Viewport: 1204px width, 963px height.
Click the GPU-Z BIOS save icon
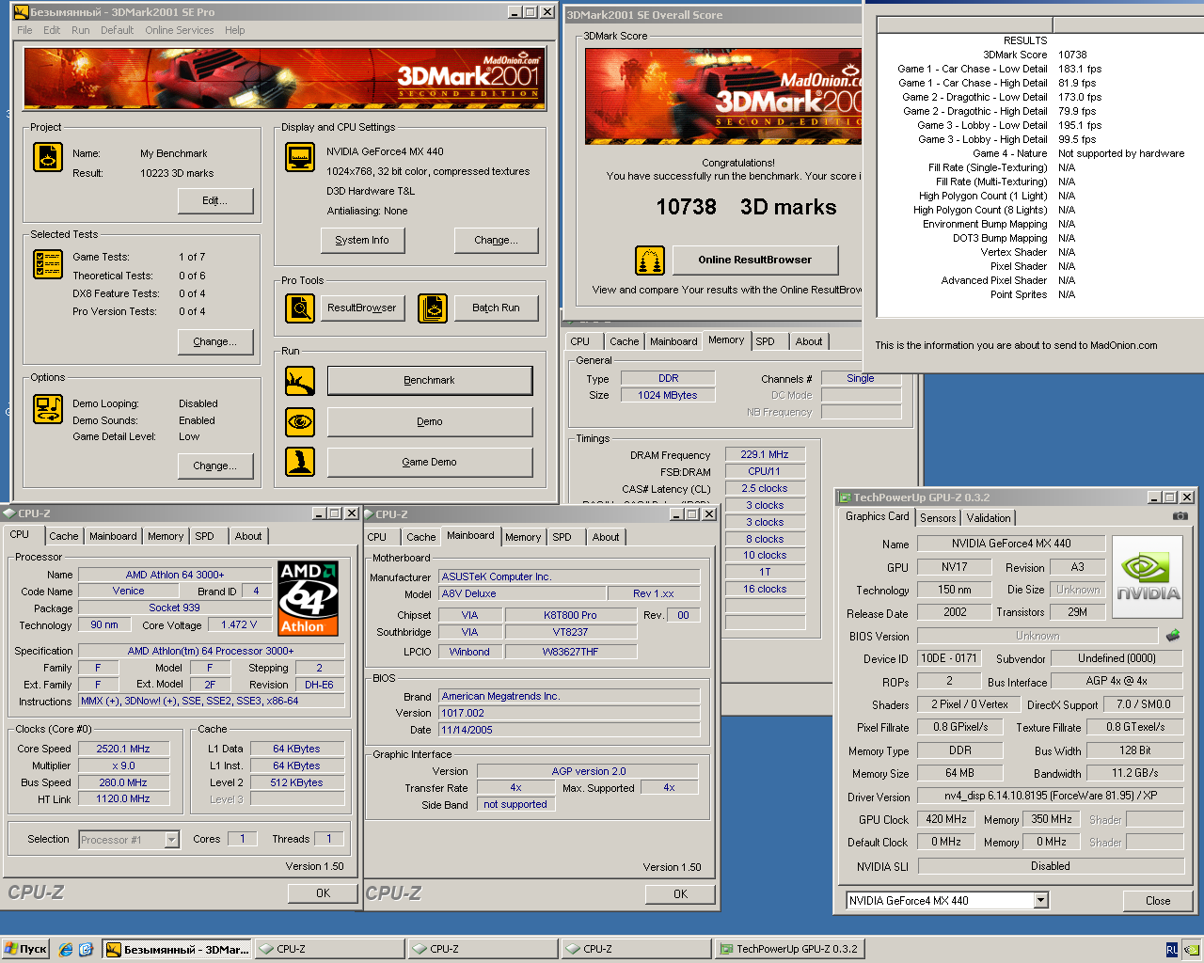[1173, 636]
